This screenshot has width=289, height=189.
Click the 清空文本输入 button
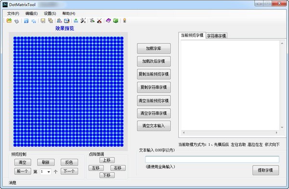coord(154,126)
